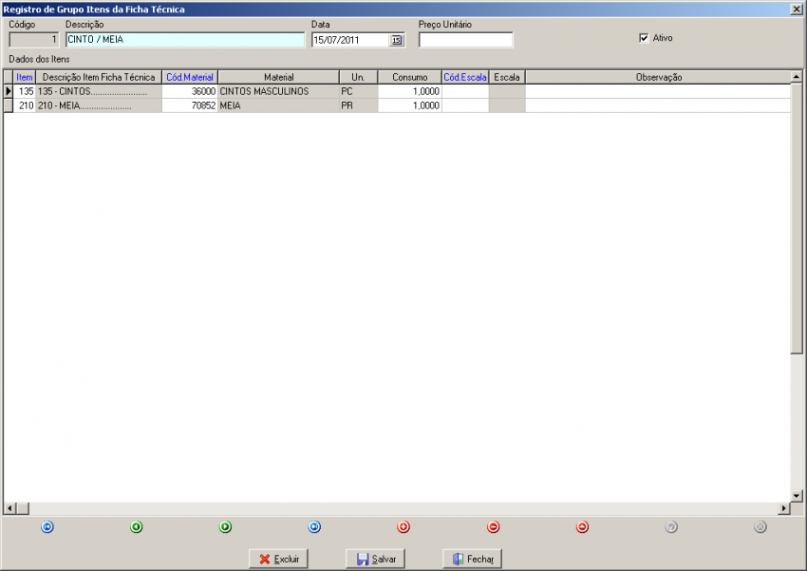
Task: Click the horizontal scrollbar thumb
Action: [x=23, y=508]
